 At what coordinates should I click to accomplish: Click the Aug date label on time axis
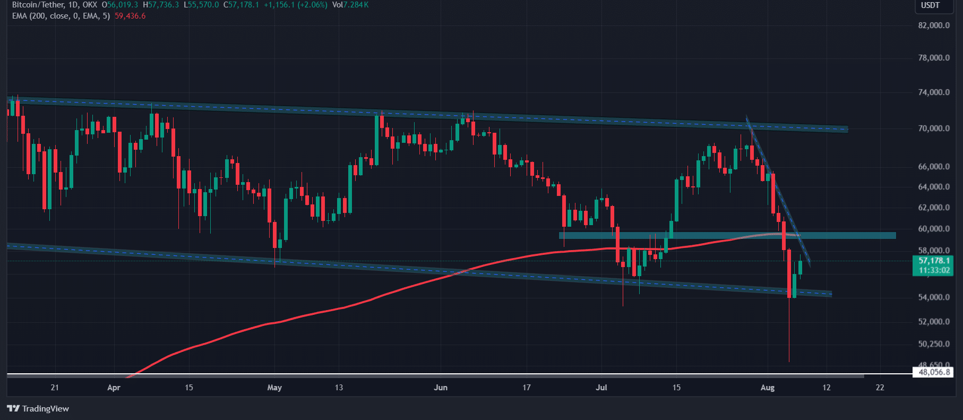(767, 388)
